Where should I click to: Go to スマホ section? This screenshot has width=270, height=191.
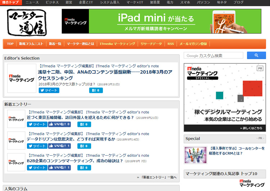(185, 3)
